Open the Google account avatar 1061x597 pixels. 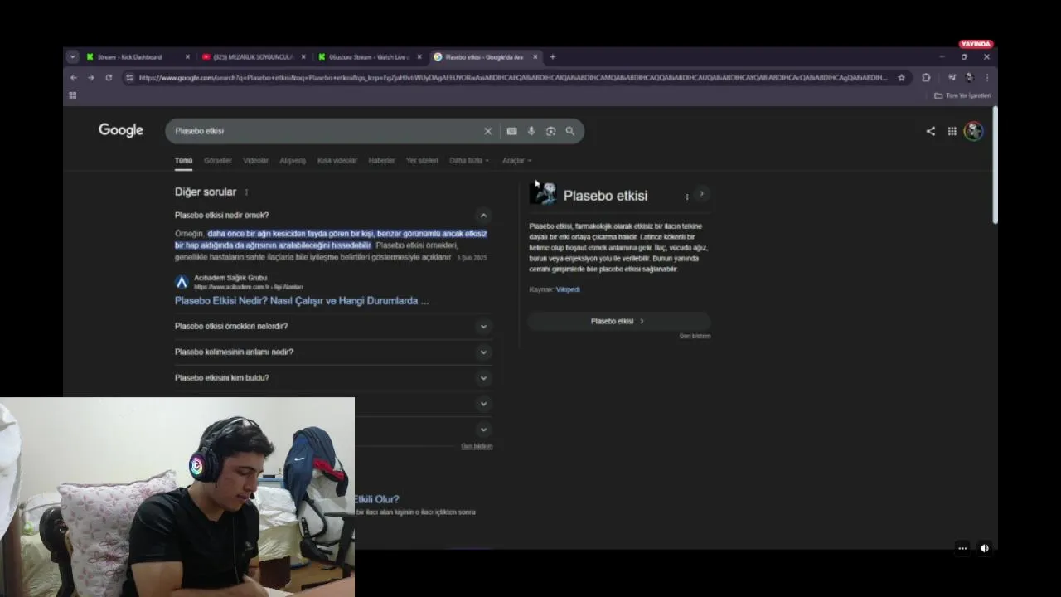point(973,131)
